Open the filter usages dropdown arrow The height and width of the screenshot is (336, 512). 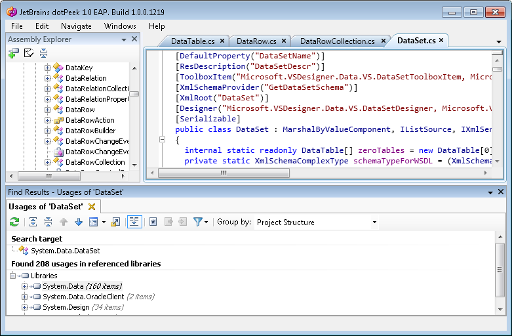[207, 222]
